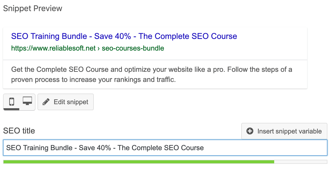Click "Save 40%" in the blue preview title

pos(113,36)
